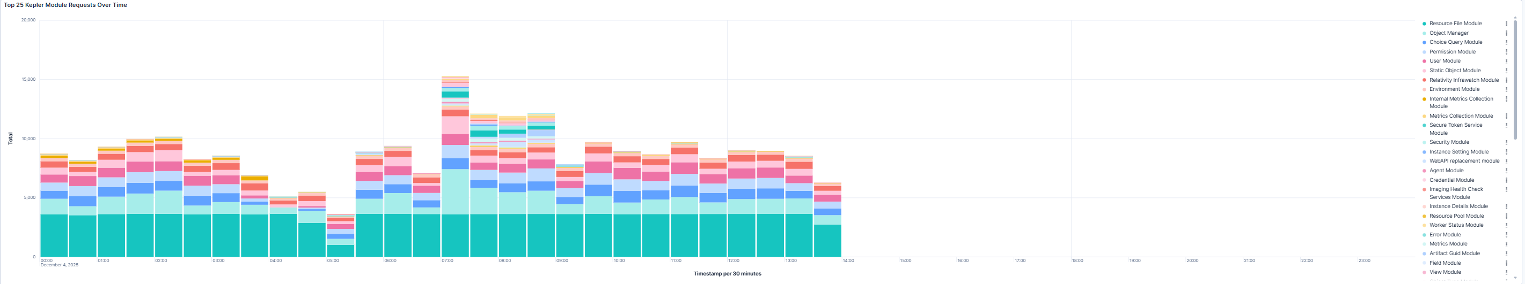The width and height of the screenshot is (1525, 284).
Task: Open the three-dot menu for Field Module
Action: click(1507, 263)
